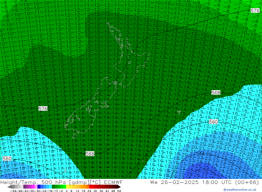
Task: Click the -54 legend value label
Action: (x=13, y=191)
